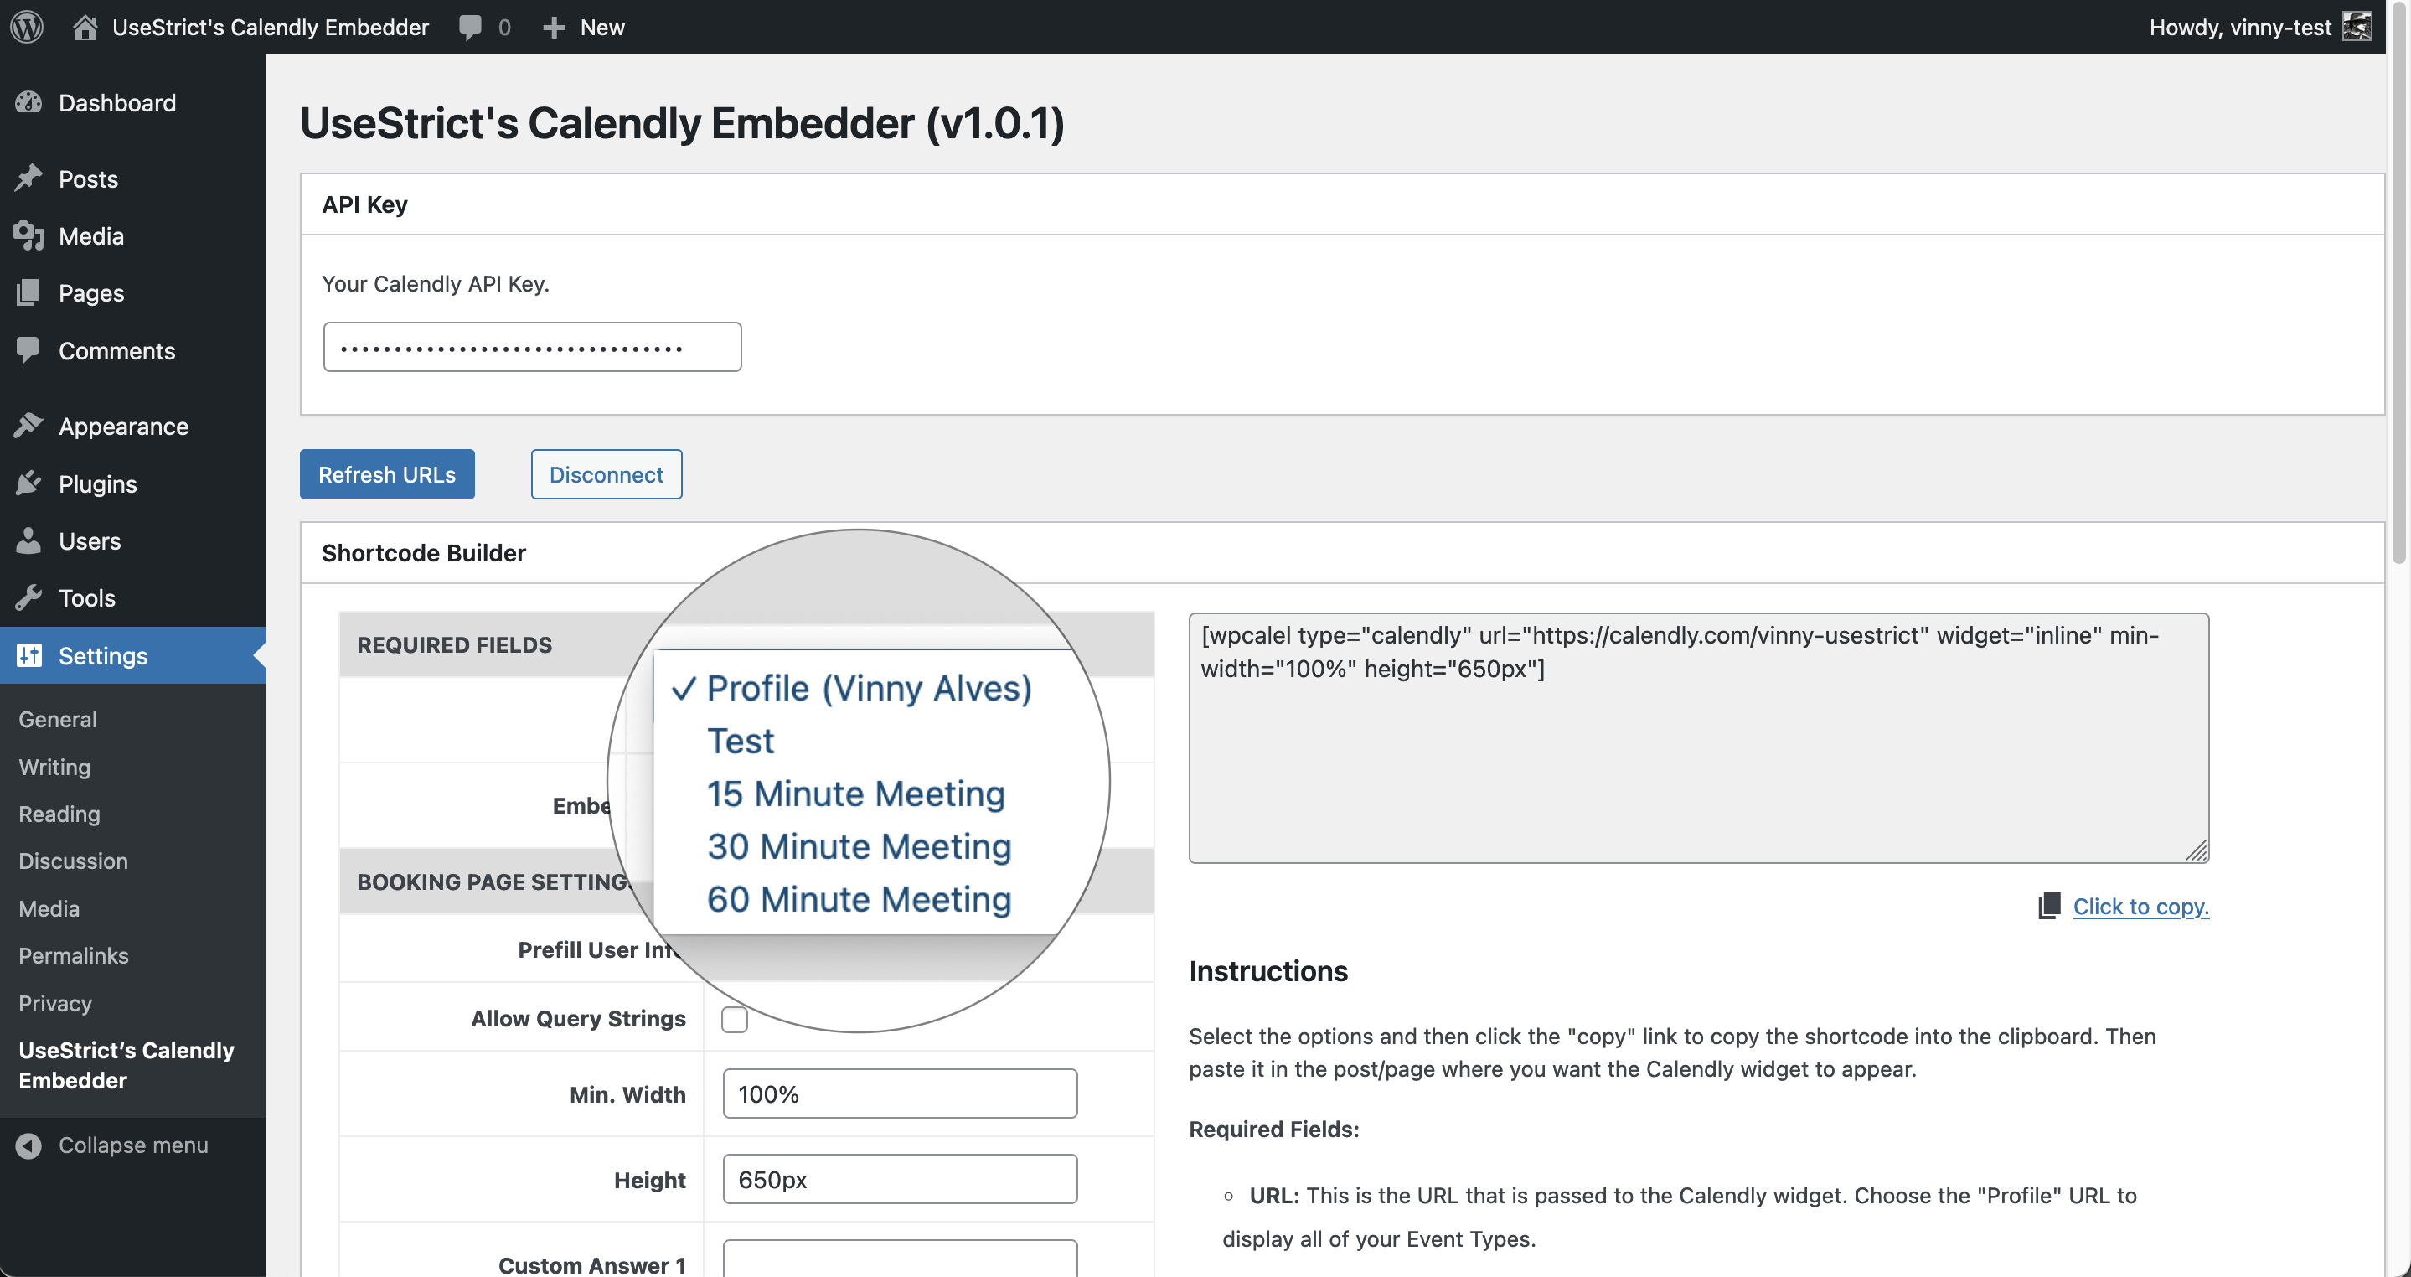Viewport: 2411px width, 1277px height.
Task: Click the Calendly API Key field
Action: 532,346
